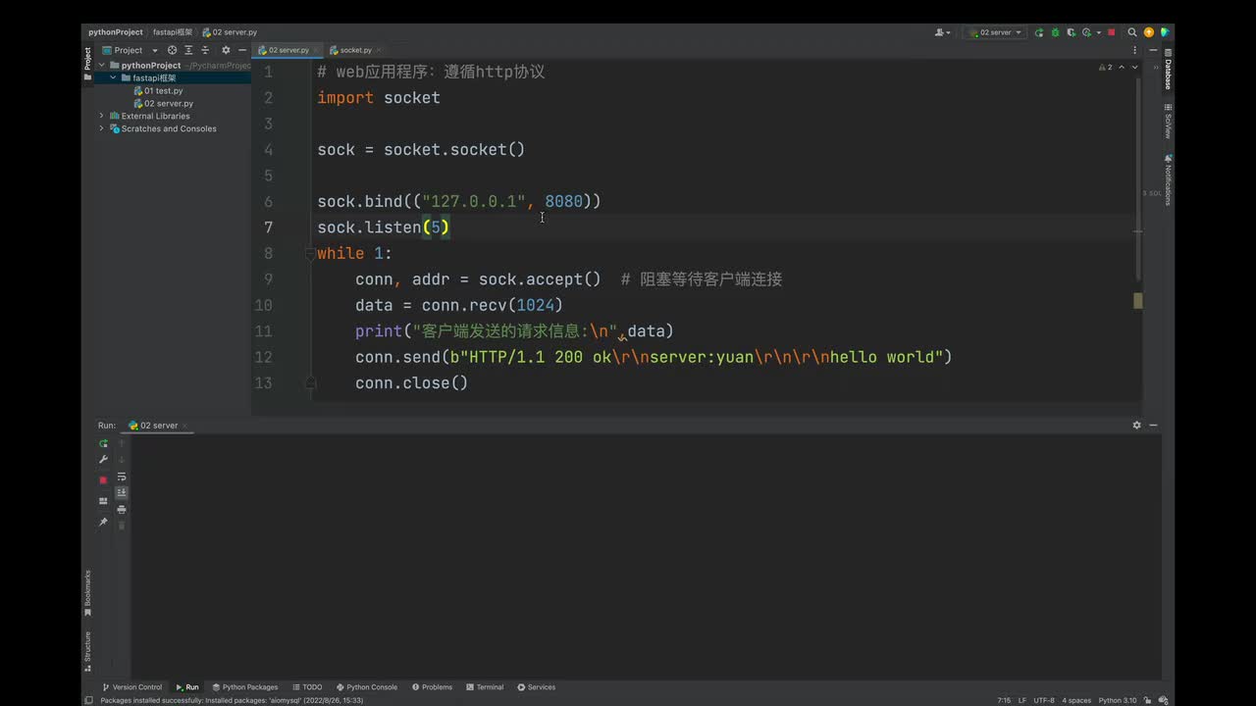Open the Python Console tab
The width and height of the screenshot is (1256, 706).
click(x=367, y=687)
